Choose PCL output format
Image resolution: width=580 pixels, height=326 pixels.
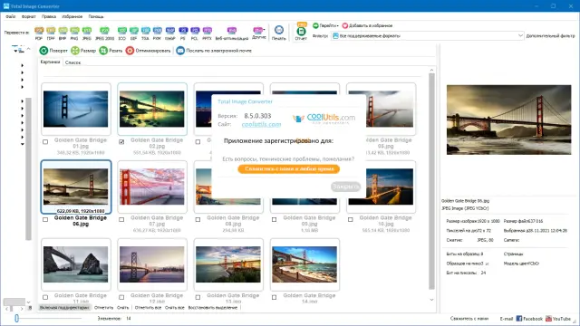[x=195, y=33]
